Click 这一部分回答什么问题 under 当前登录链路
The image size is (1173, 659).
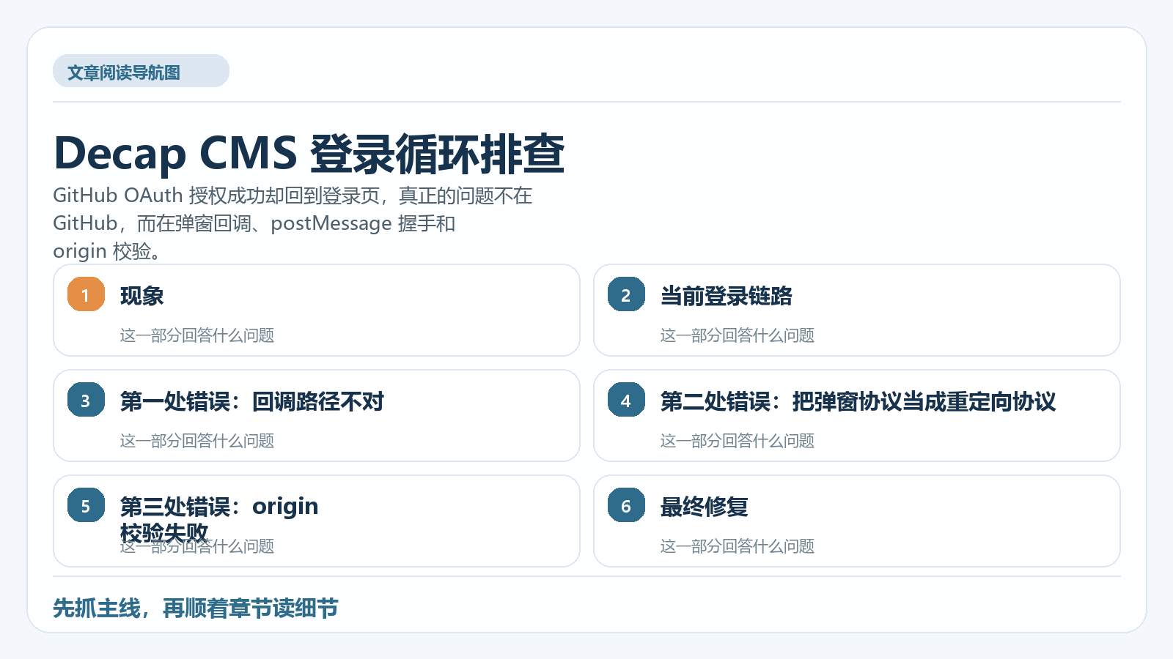(x=738, y=335)
